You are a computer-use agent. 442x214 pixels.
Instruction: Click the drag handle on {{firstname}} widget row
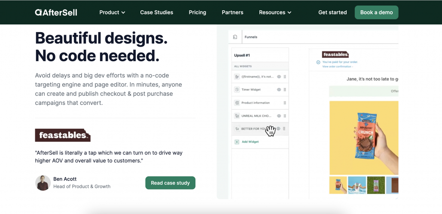coord(285,77)
